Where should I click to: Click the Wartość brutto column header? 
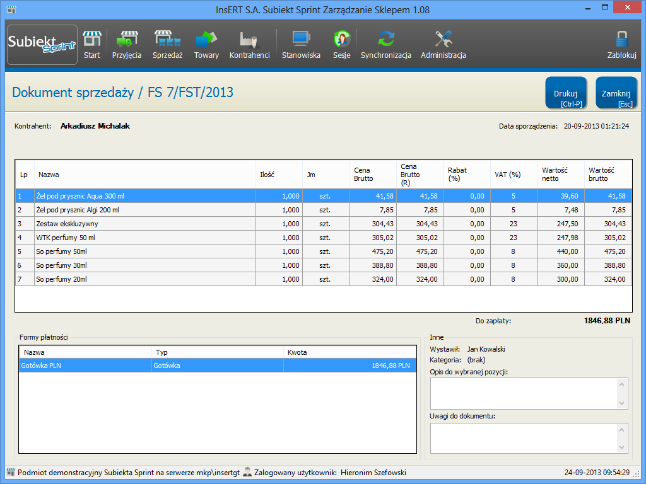click(x=608, y=175)
